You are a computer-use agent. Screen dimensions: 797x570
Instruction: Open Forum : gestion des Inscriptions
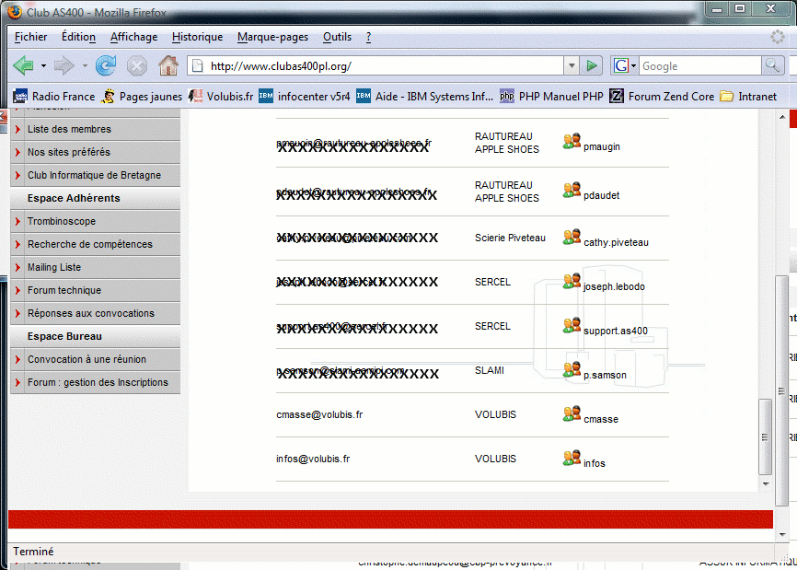coord(96,382)
